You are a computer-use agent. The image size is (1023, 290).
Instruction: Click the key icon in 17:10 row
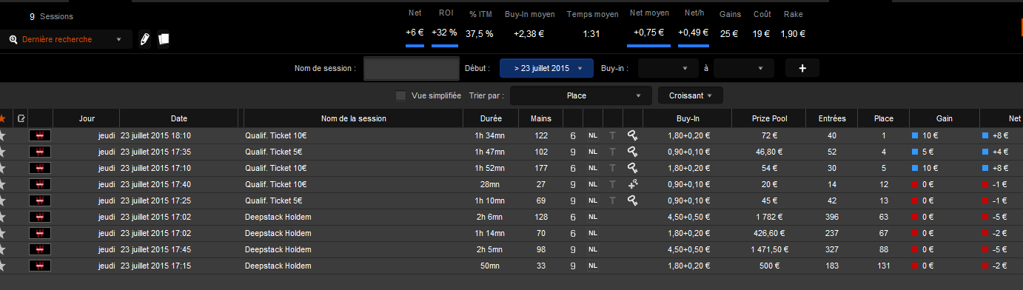[x=633, y=168]
